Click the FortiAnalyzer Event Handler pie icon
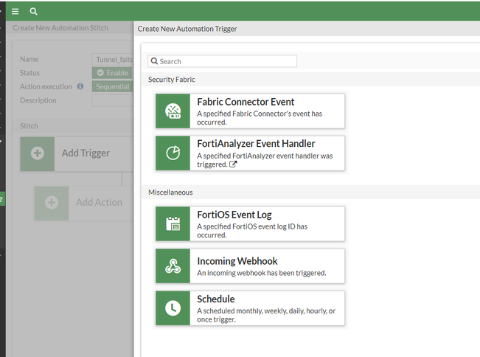The width and height of the screenshot is (480, 357). pyautogui.click(x=173, y=153)
